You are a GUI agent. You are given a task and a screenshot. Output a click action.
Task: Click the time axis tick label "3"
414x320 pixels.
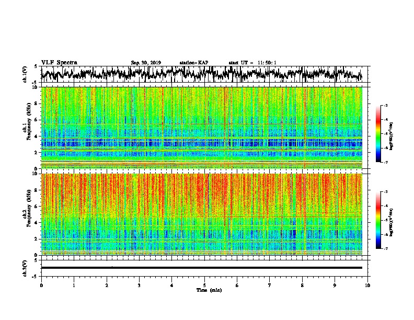pyautogui.click(x=140, y=285)
